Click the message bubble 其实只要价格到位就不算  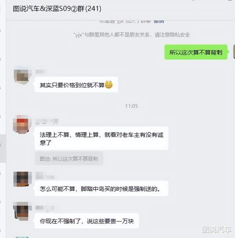(76, 85)
